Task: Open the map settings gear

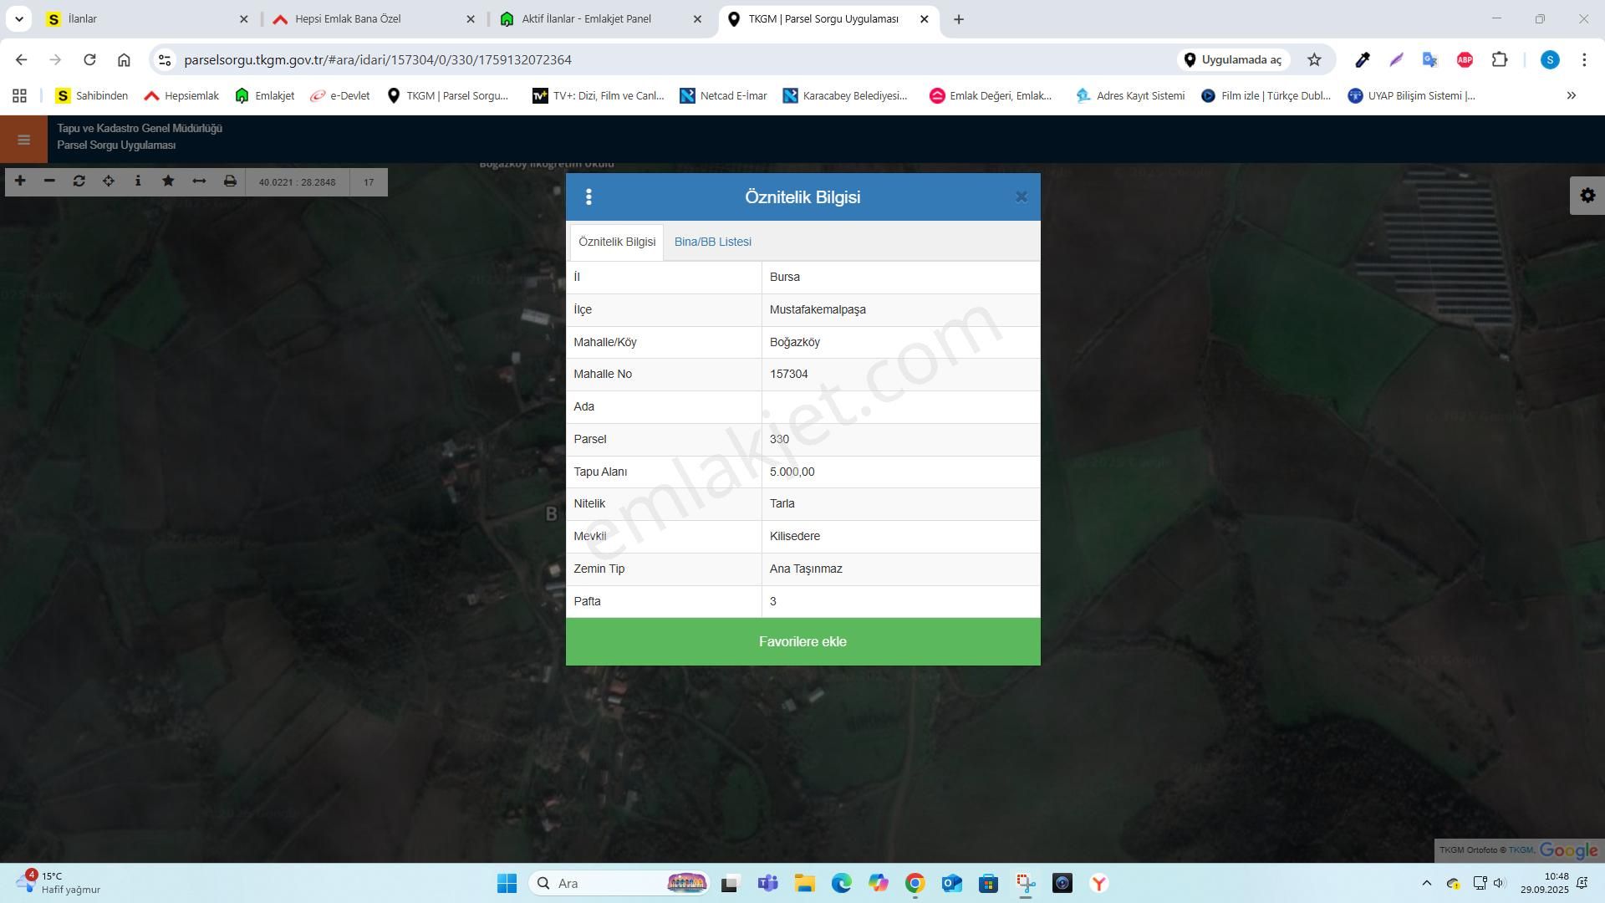Action: coord(1587,196)
